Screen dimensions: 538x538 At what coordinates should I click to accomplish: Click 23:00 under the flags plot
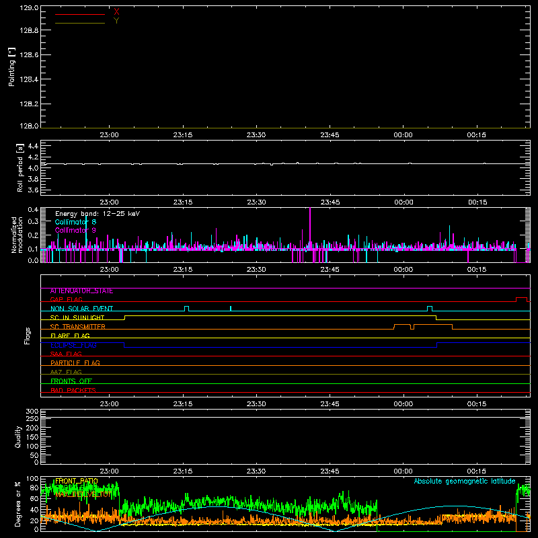pyautogui.click(x=109, y=404)
